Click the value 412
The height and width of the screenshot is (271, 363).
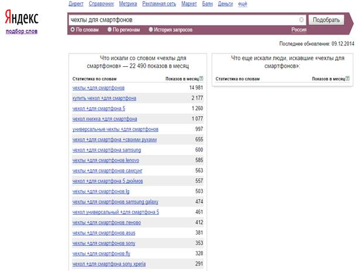coord(199,222)
